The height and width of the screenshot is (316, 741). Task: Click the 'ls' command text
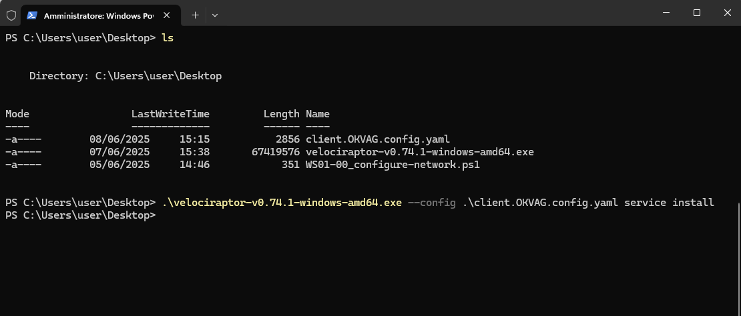click(x=168, y=38)
